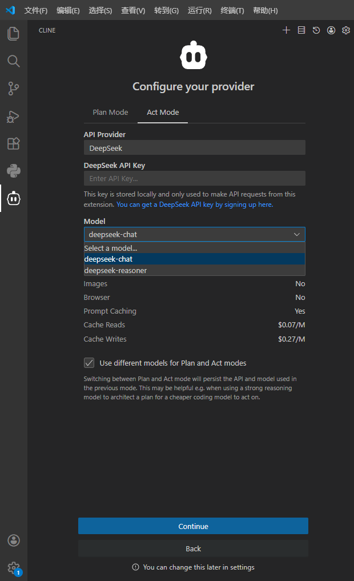Screen dimensions: 354x581
Task: Choose deepseek-chat from the model list
Action: 194,259
